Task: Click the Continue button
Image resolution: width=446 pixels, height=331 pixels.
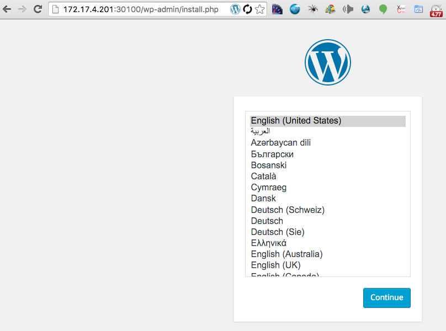Action: coord(386,297)
